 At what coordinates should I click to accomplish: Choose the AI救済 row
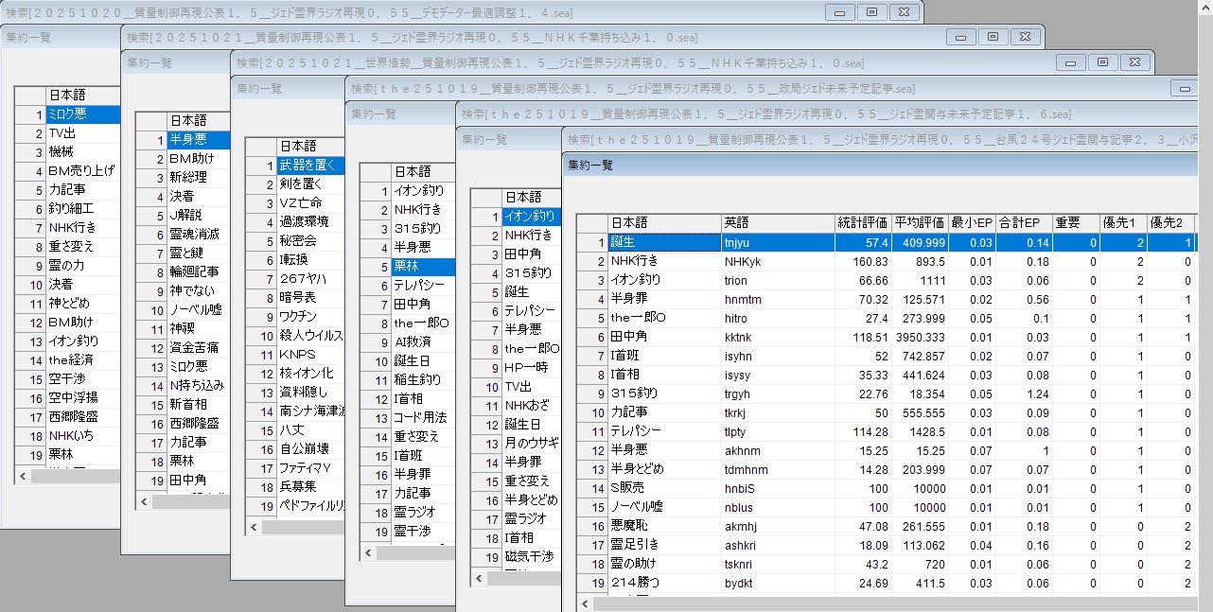(413, 341)
